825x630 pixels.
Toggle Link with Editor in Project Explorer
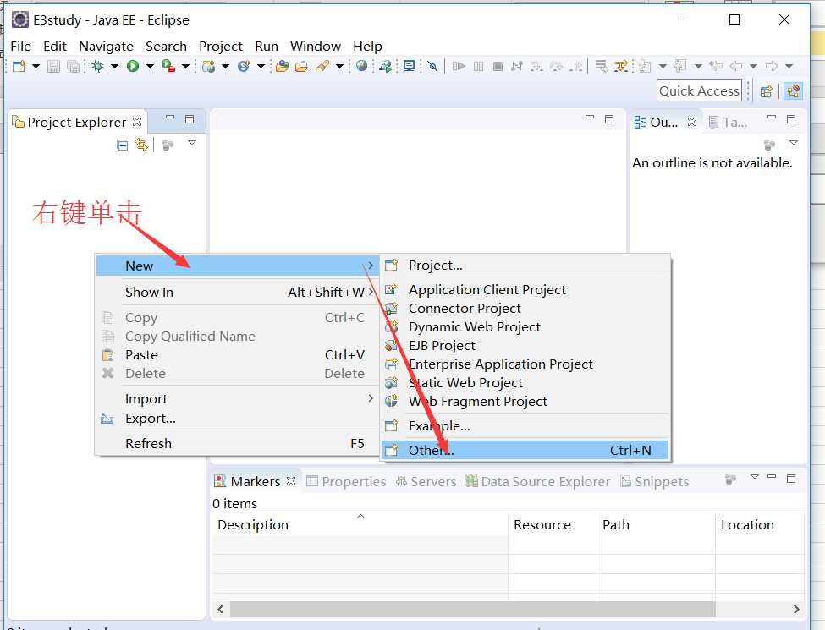coord(141,145)
